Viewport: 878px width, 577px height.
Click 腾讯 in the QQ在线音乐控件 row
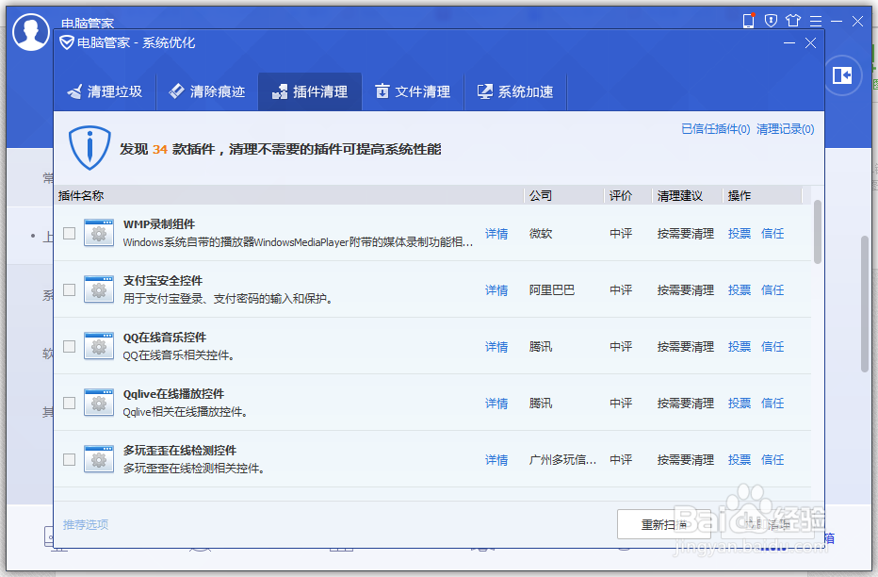coord(541,346)
